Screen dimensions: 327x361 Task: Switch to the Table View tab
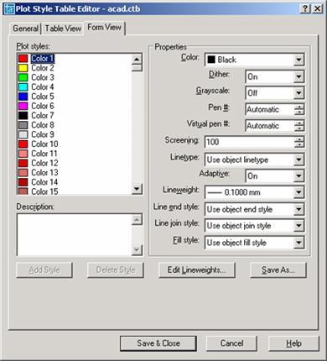tap(63, 29)
